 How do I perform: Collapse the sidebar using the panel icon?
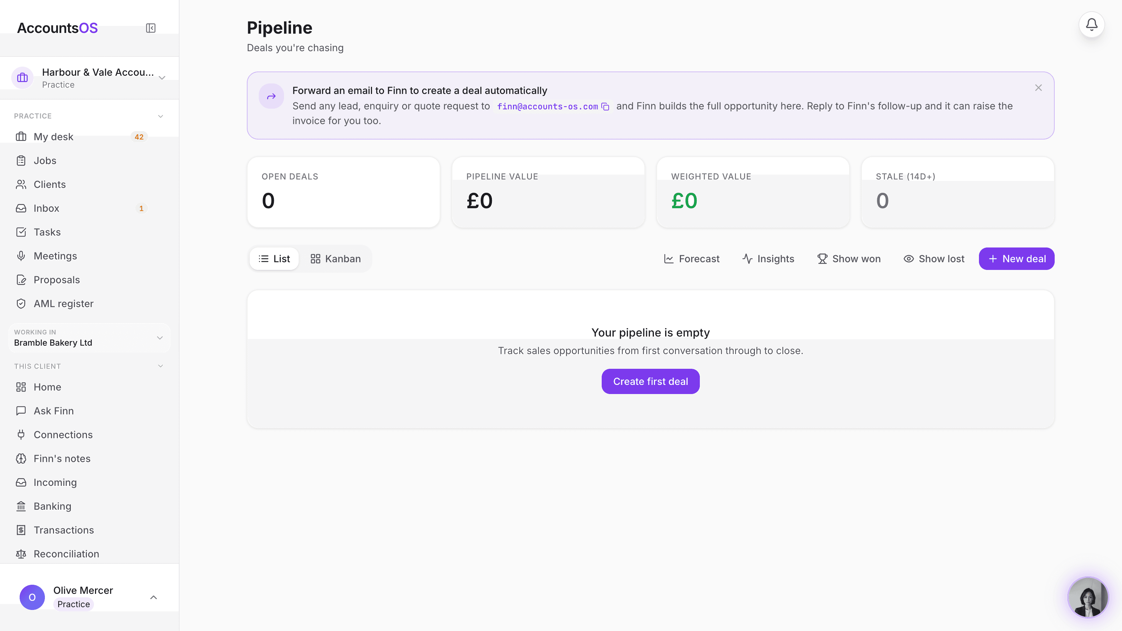(x=151, y=28)
